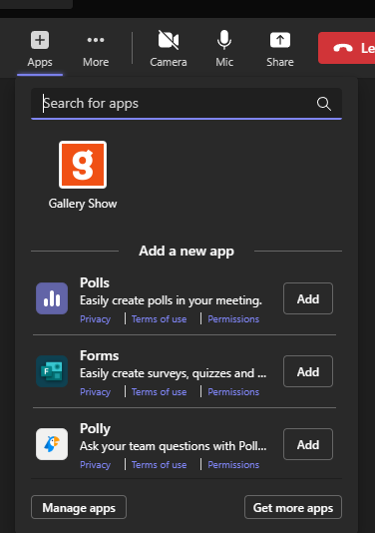This screenshot has height=533, width=375.
Task: Click the Forms app icon
Action: [52, 371]
